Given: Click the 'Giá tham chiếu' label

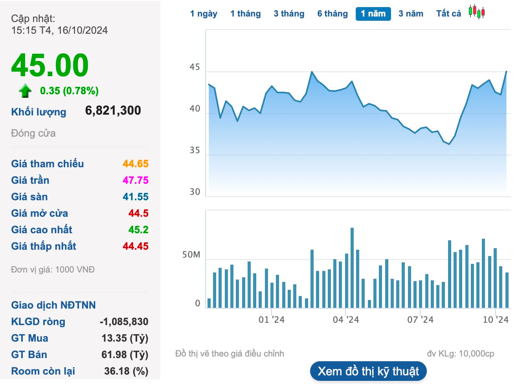Looking at the screenshot, I should [47, 164].
